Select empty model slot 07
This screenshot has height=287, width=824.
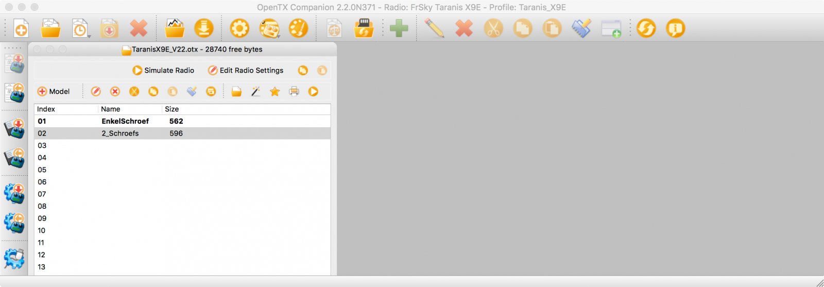click(x=182, y=194)
